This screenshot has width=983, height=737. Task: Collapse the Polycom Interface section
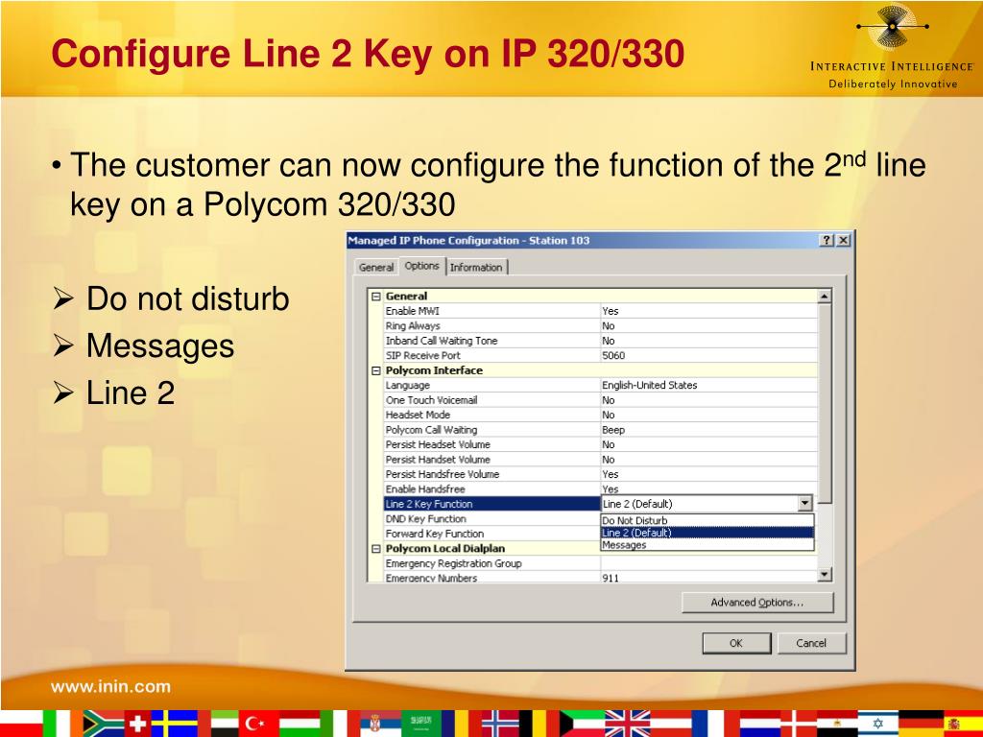click(x=376, y=370)
